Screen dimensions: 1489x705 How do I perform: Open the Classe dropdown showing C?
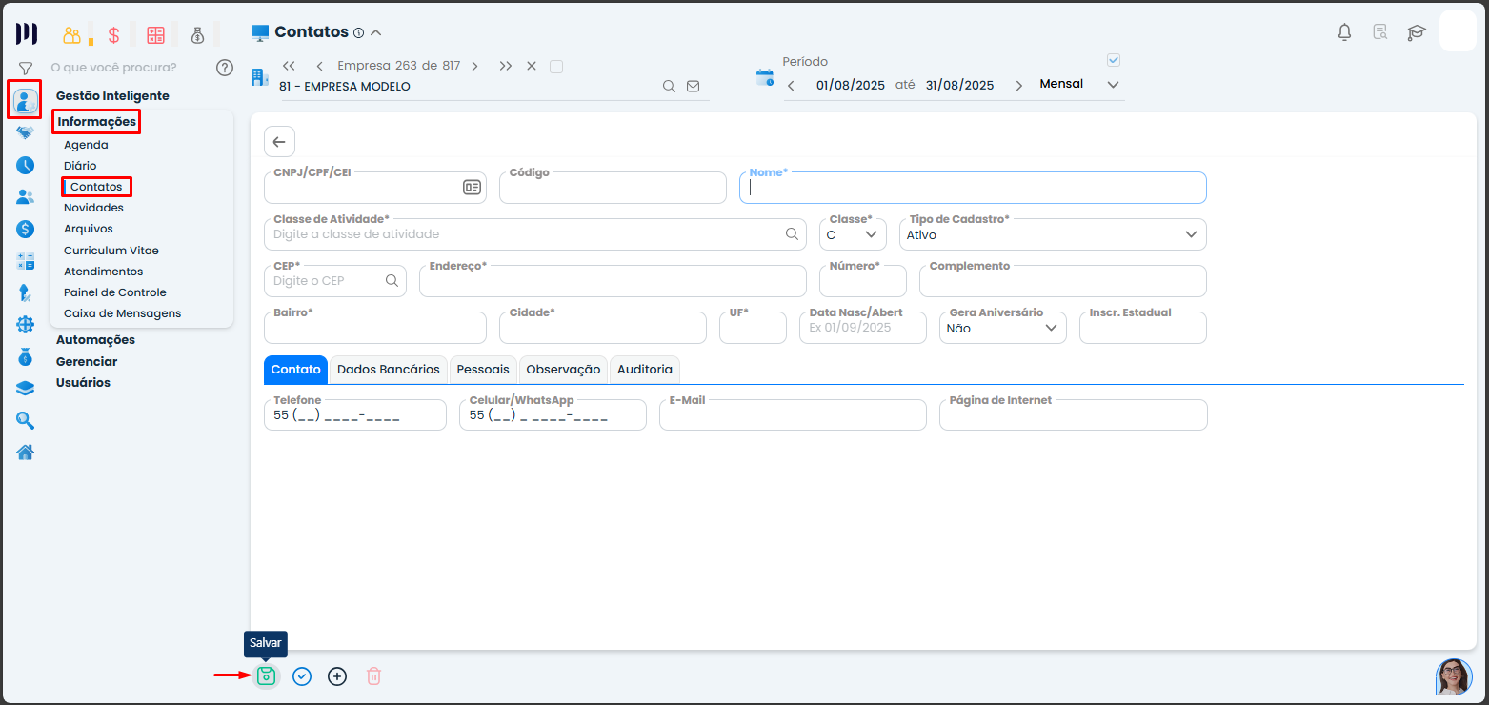[853, 234]
